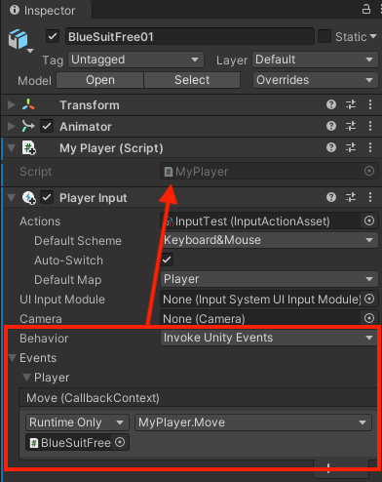
Task: Open the MyPlayer.Move function dropdown
Action: pos(253,422)
